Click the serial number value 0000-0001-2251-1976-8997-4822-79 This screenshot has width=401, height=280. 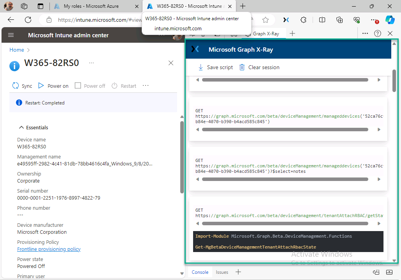click(58, 198)
